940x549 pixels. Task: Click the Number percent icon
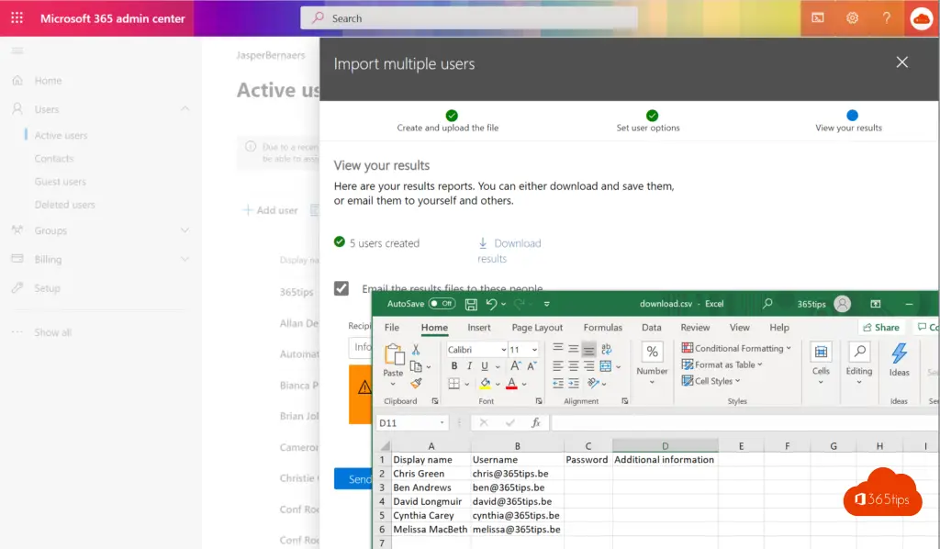pos(653,352)
